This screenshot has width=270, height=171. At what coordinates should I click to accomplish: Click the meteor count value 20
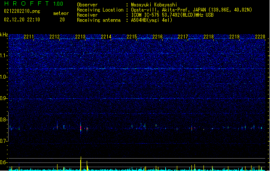tap(62, 20)
